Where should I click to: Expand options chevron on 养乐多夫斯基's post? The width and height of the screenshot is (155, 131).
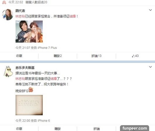[x=150, y=67]
